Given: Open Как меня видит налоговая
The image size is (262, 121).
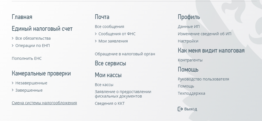Looking at the screenshot, I should pos(211,50).
